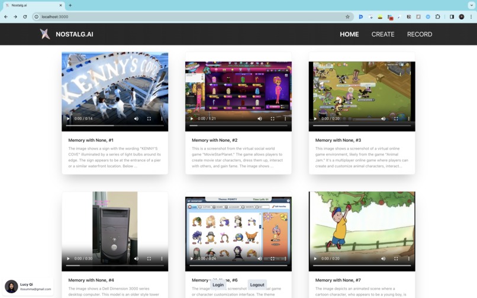Screen dimensions: 477x298
Task: Expand the tab search chevron in title bar
Action: coord(471,5)
